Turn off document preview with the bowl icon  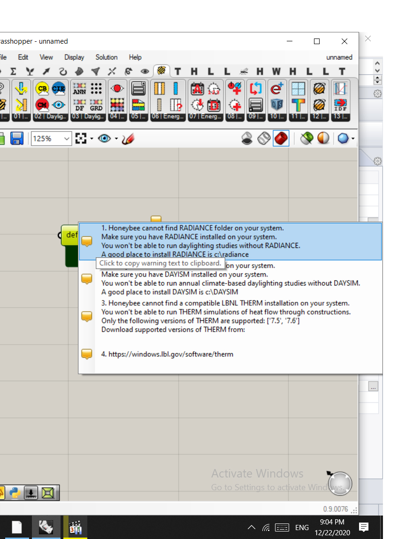[247, 139]
